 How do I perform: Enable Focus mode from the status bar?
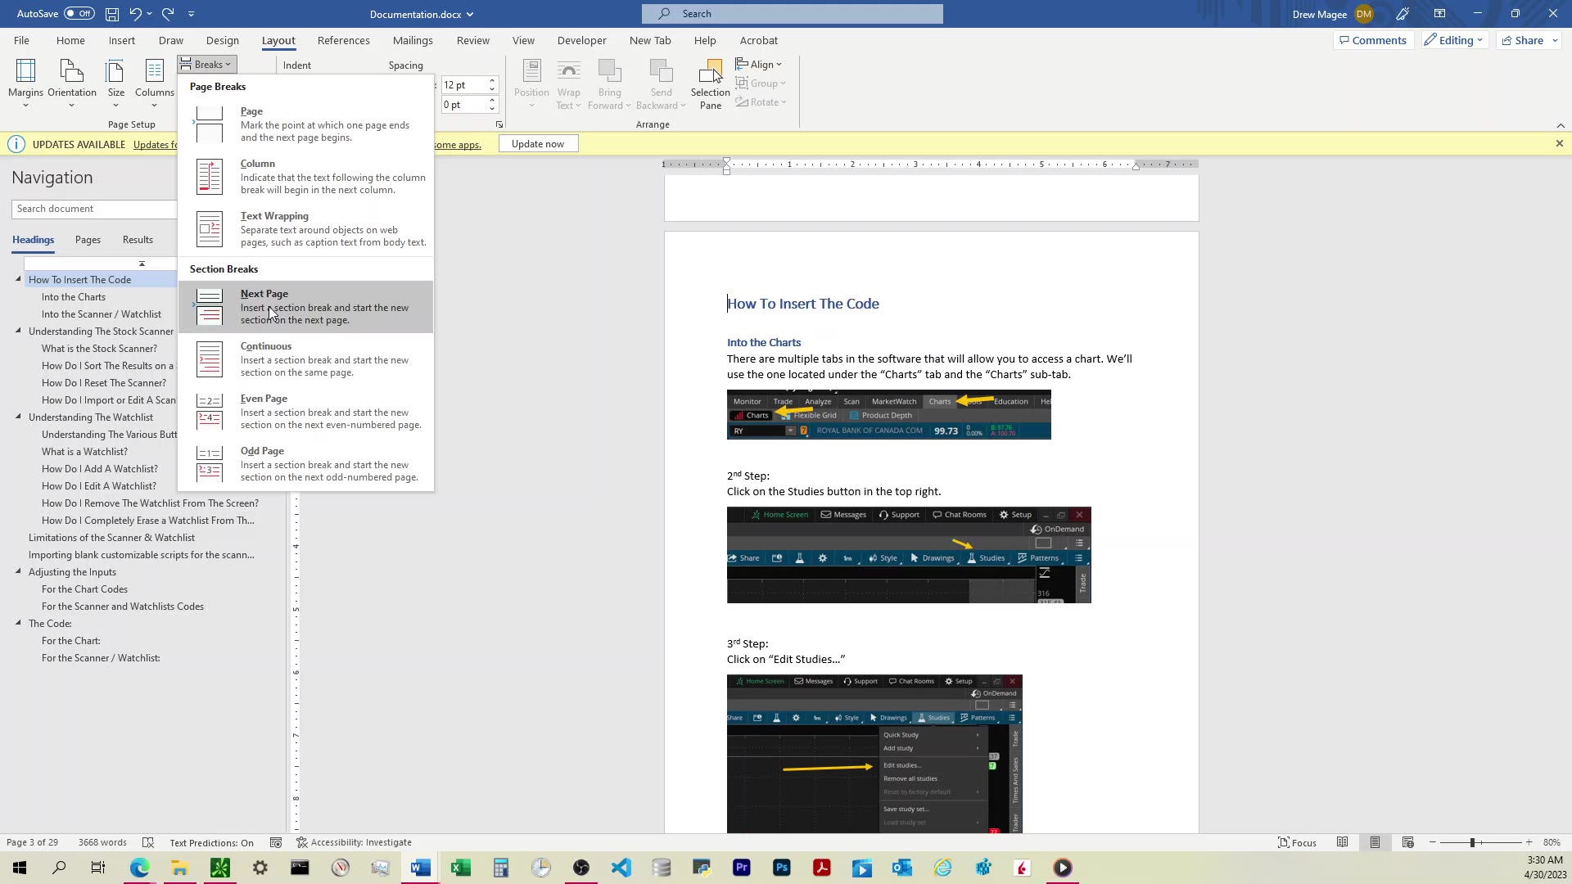pyautogui.click(x=1297, y=841)
